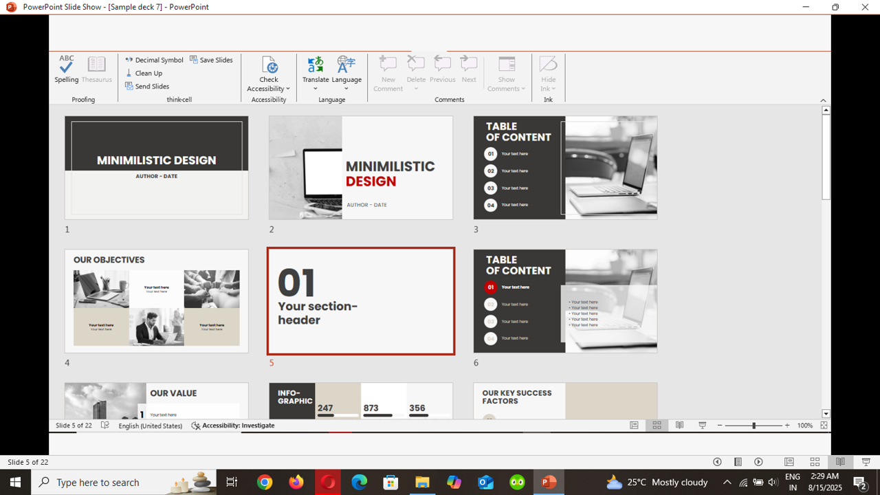Expand the Hide Ink dropdown
Screen dimensions: 880x495
point(553,89)
